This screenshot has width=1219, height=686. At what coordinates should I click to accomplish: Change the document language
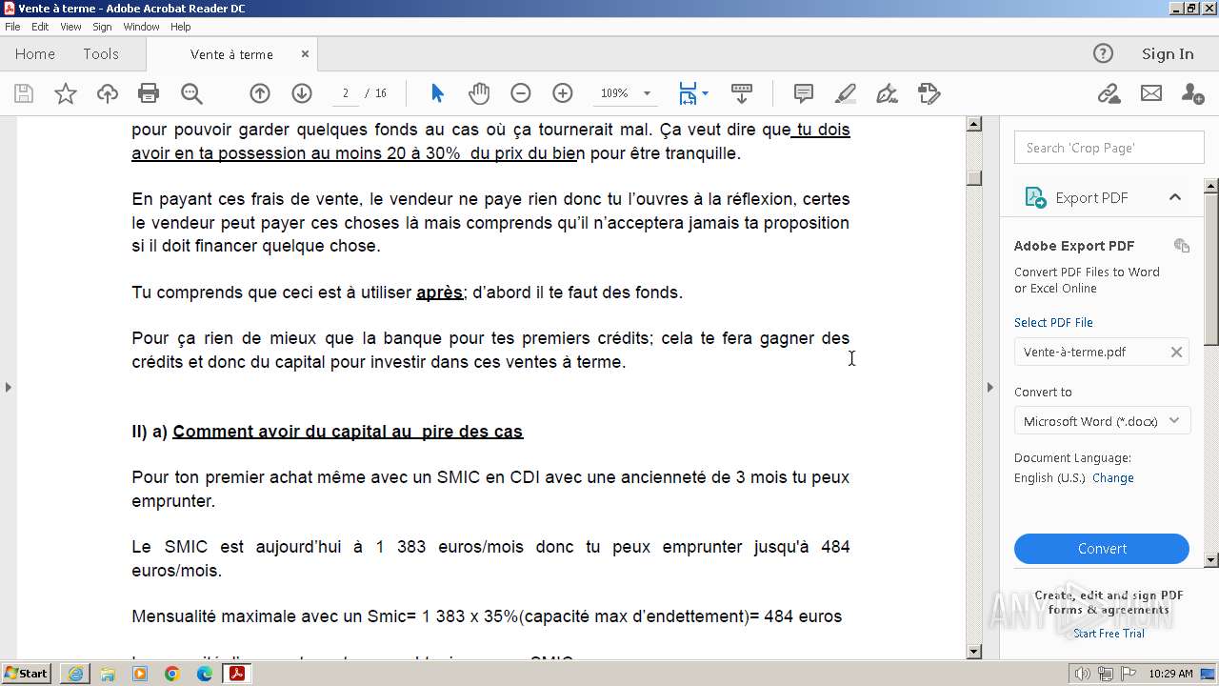1112,478
